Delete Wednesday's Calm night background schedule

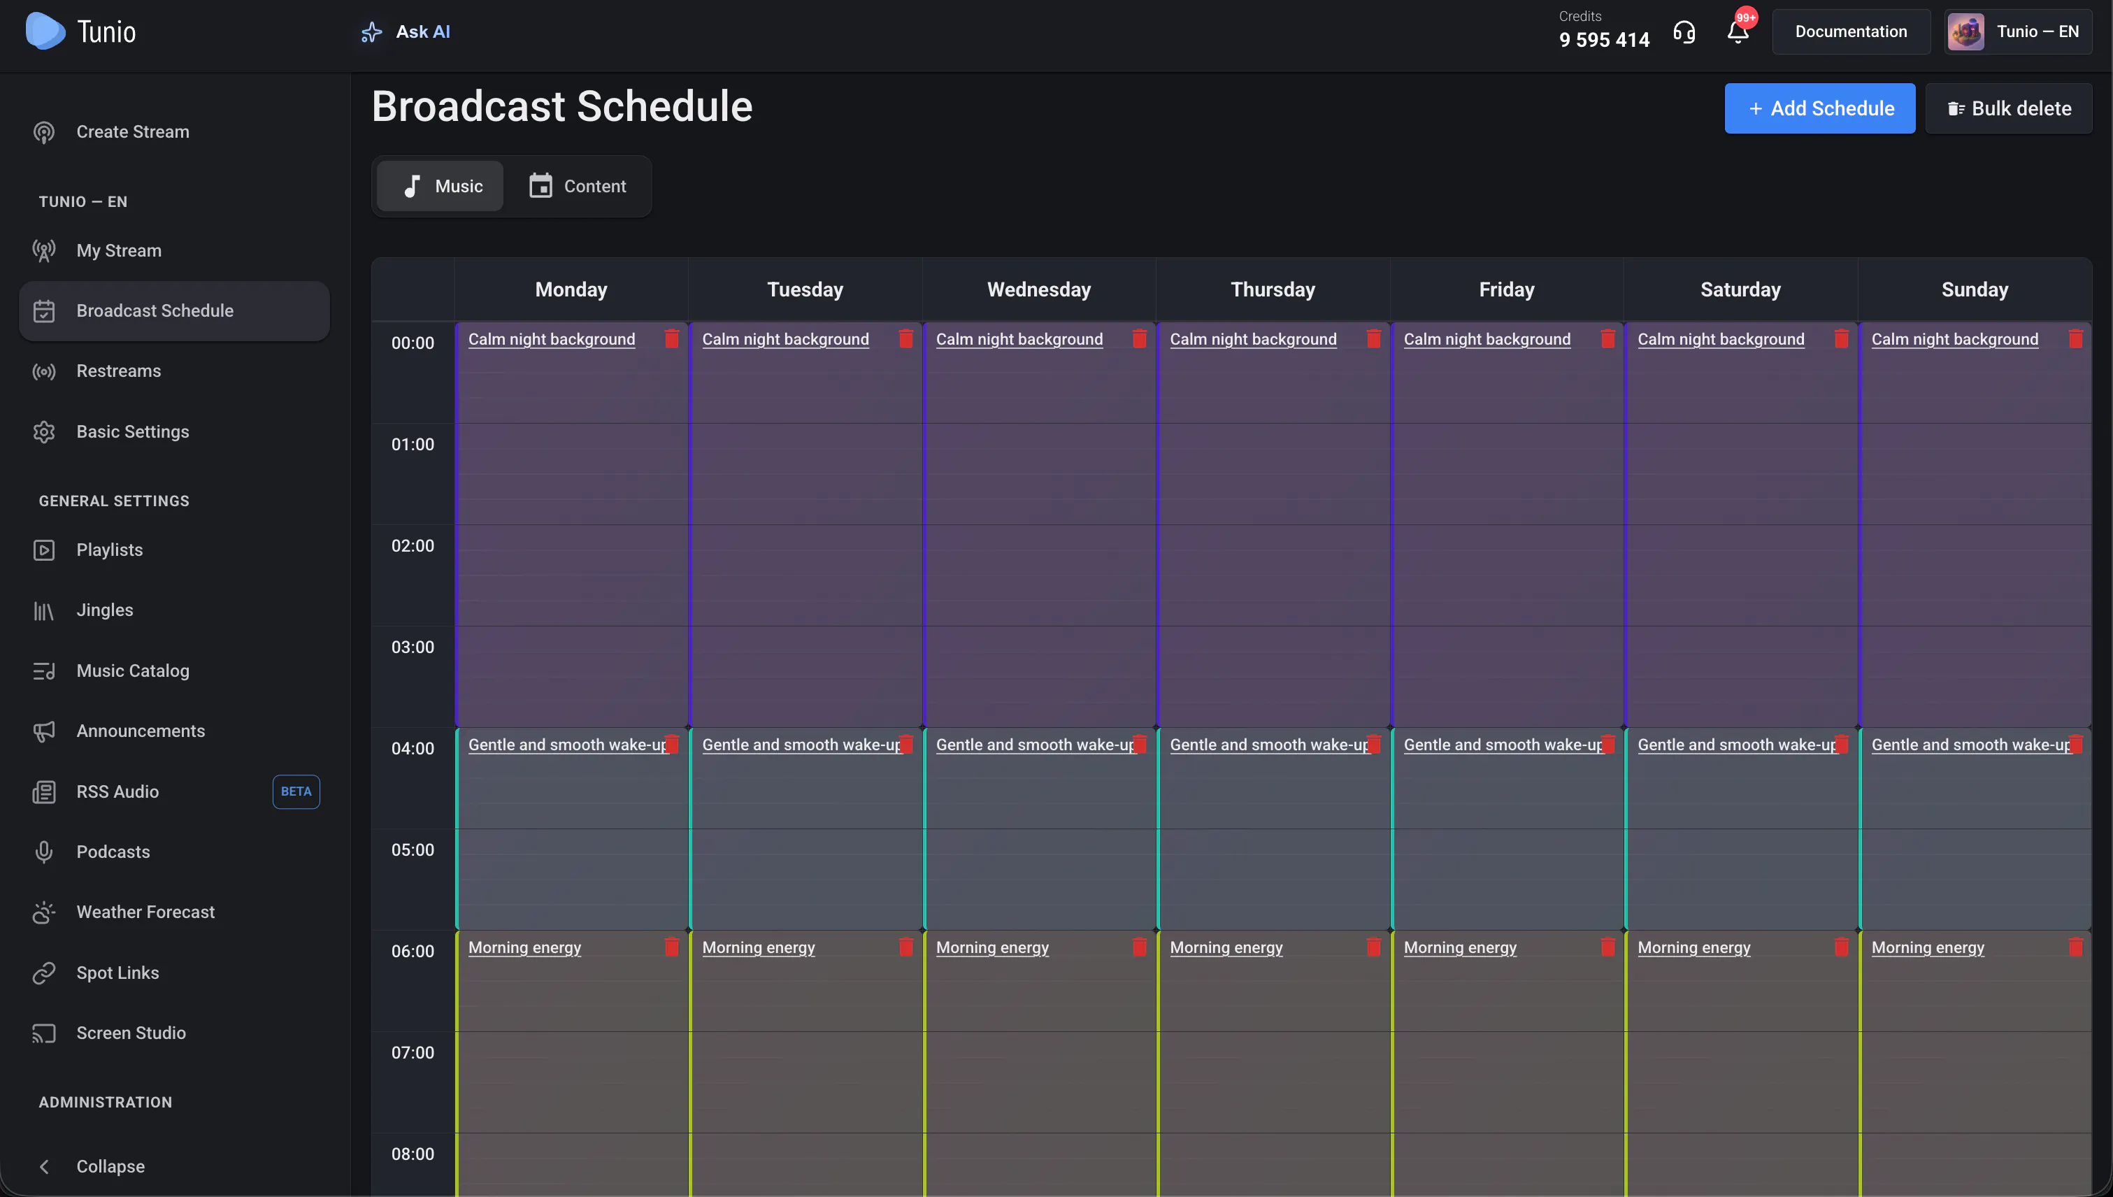click(x=1139, y=338)
